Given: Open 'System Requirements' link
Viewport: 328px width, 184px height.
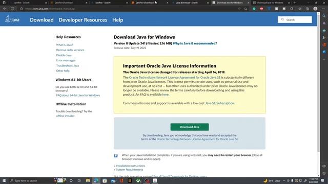Looking at the screenshot, I should pyautogui.click(x=130, y=170).
